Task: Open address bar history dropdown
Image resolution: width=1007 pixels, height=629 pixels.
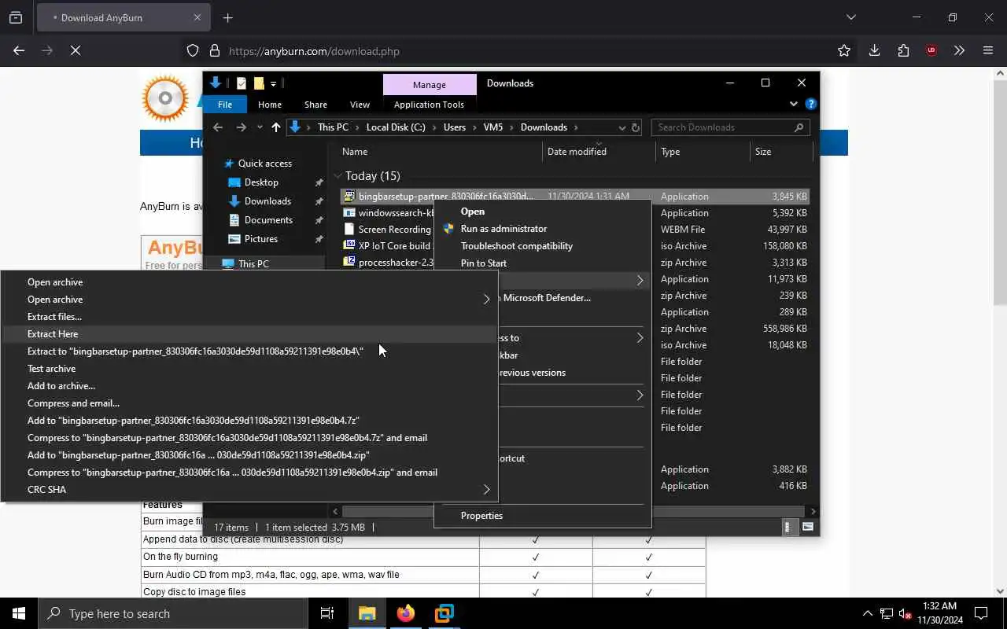Action: [622, 127]
